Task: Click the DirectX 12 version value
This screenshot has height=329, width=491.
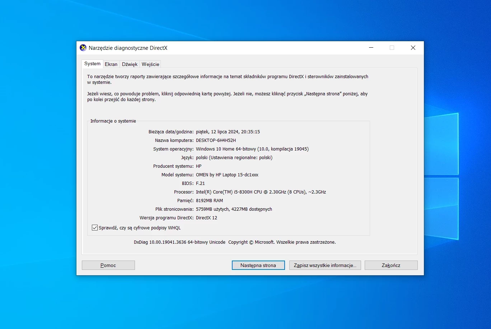Action: coord(206,218)
